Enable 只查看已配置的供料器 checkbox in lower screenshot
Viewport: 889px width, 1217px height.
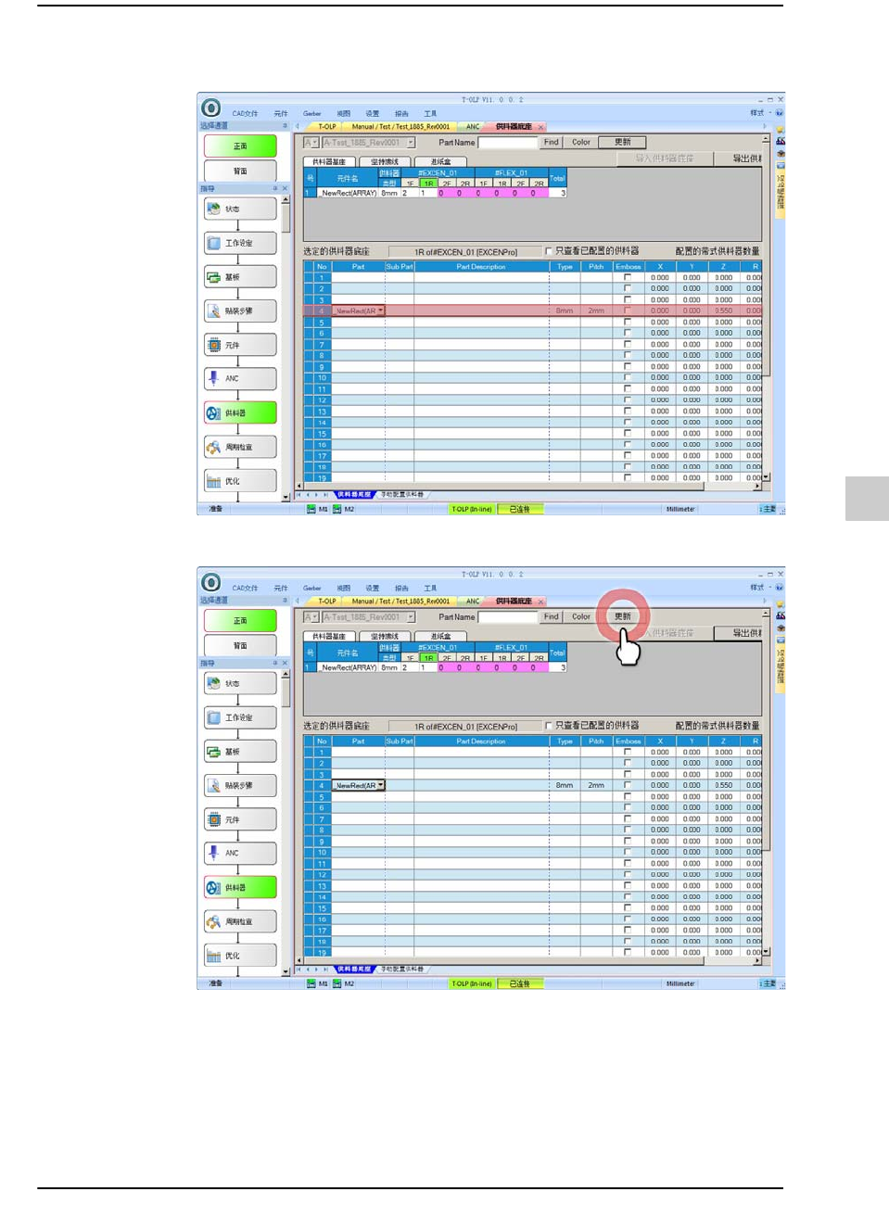[549, 726]
